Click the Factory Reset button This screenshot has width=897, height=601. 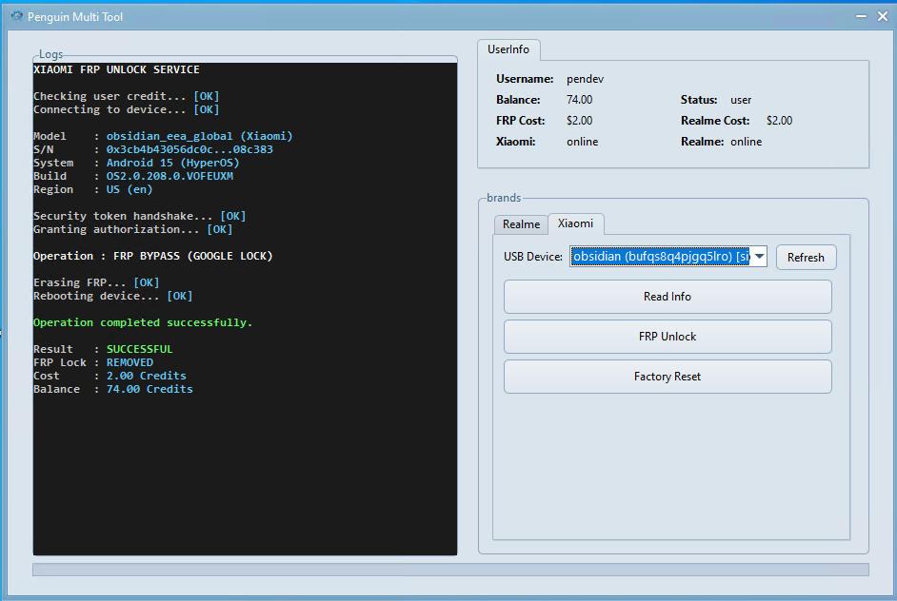(667, 377)
